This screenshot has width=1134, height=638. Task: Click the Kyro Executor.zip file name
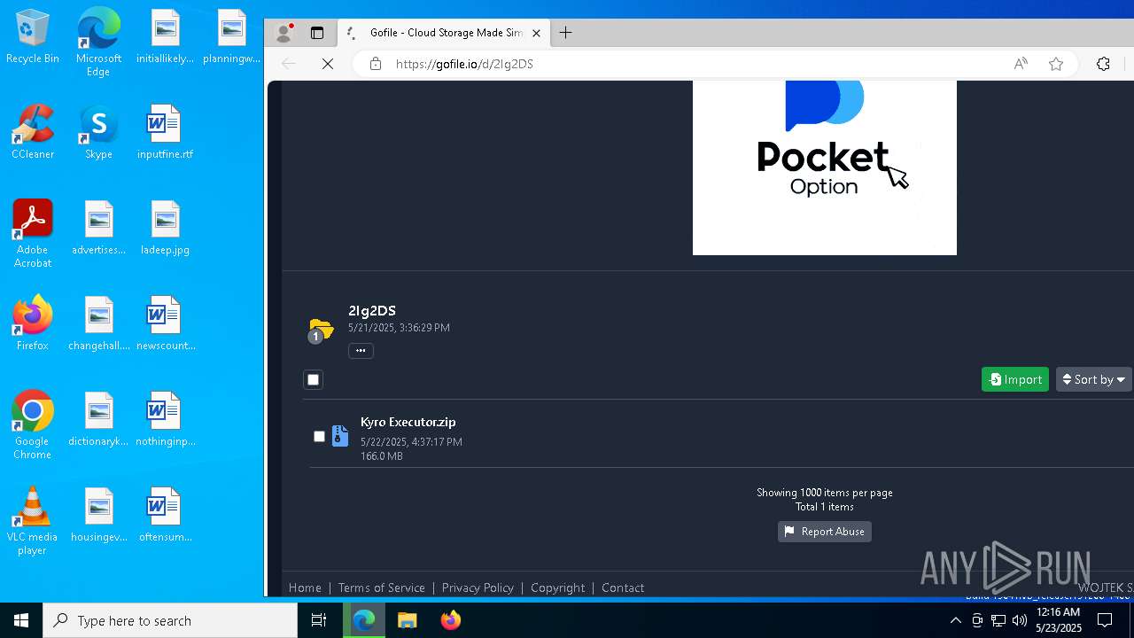pyautogui.click(x=408, y=422)
